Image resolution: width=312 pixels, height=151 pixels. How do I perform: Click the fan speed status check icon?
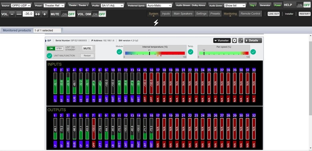253,52
